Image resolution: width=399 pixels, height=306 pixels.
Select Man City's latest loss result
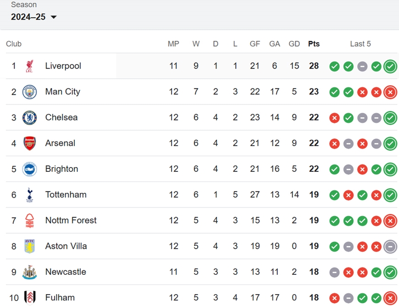tap(390, 92)
